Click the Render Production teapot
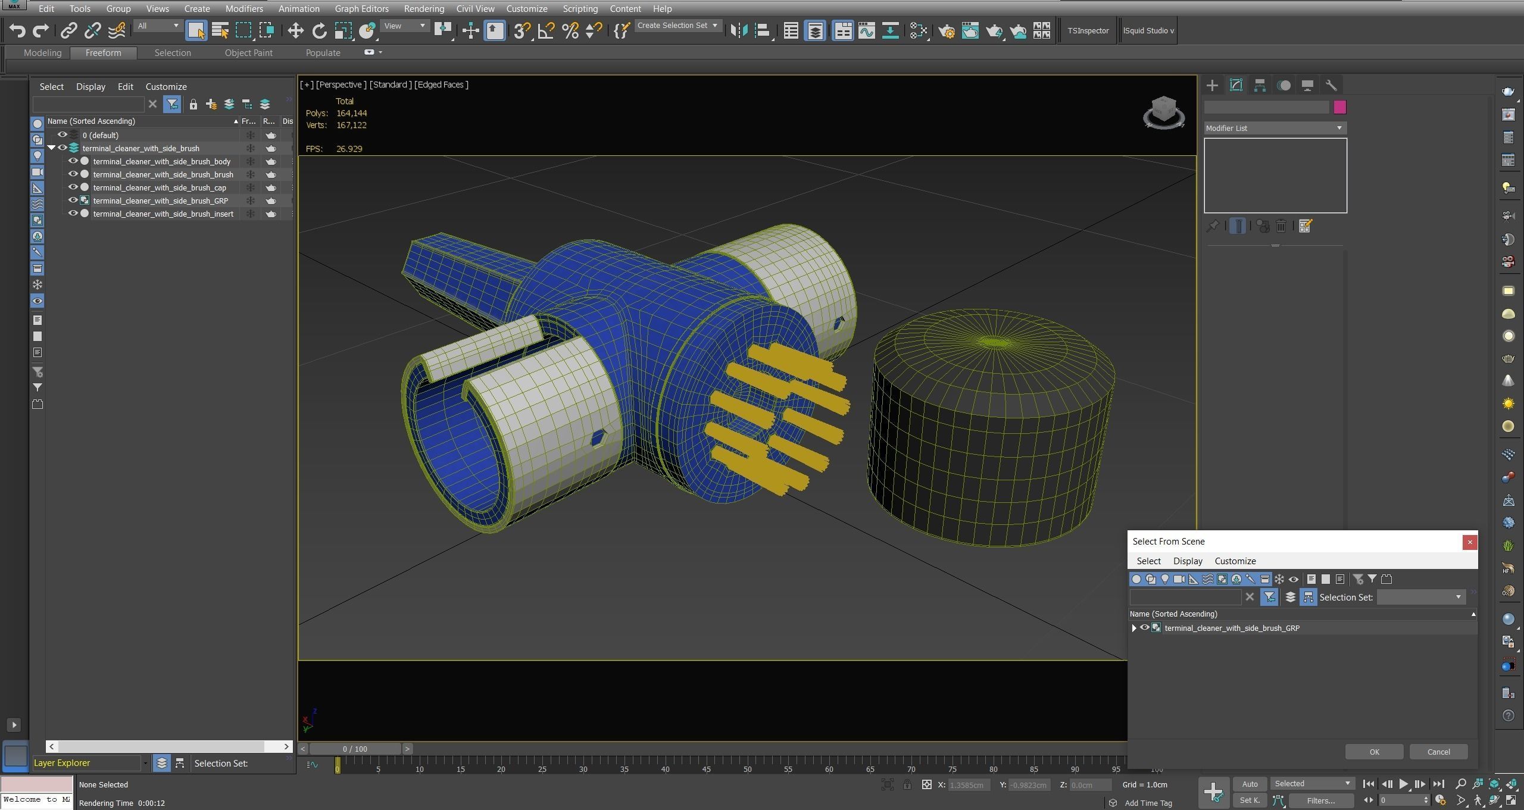This screenshot has height=810, width=1524. (x=994, y=30)
